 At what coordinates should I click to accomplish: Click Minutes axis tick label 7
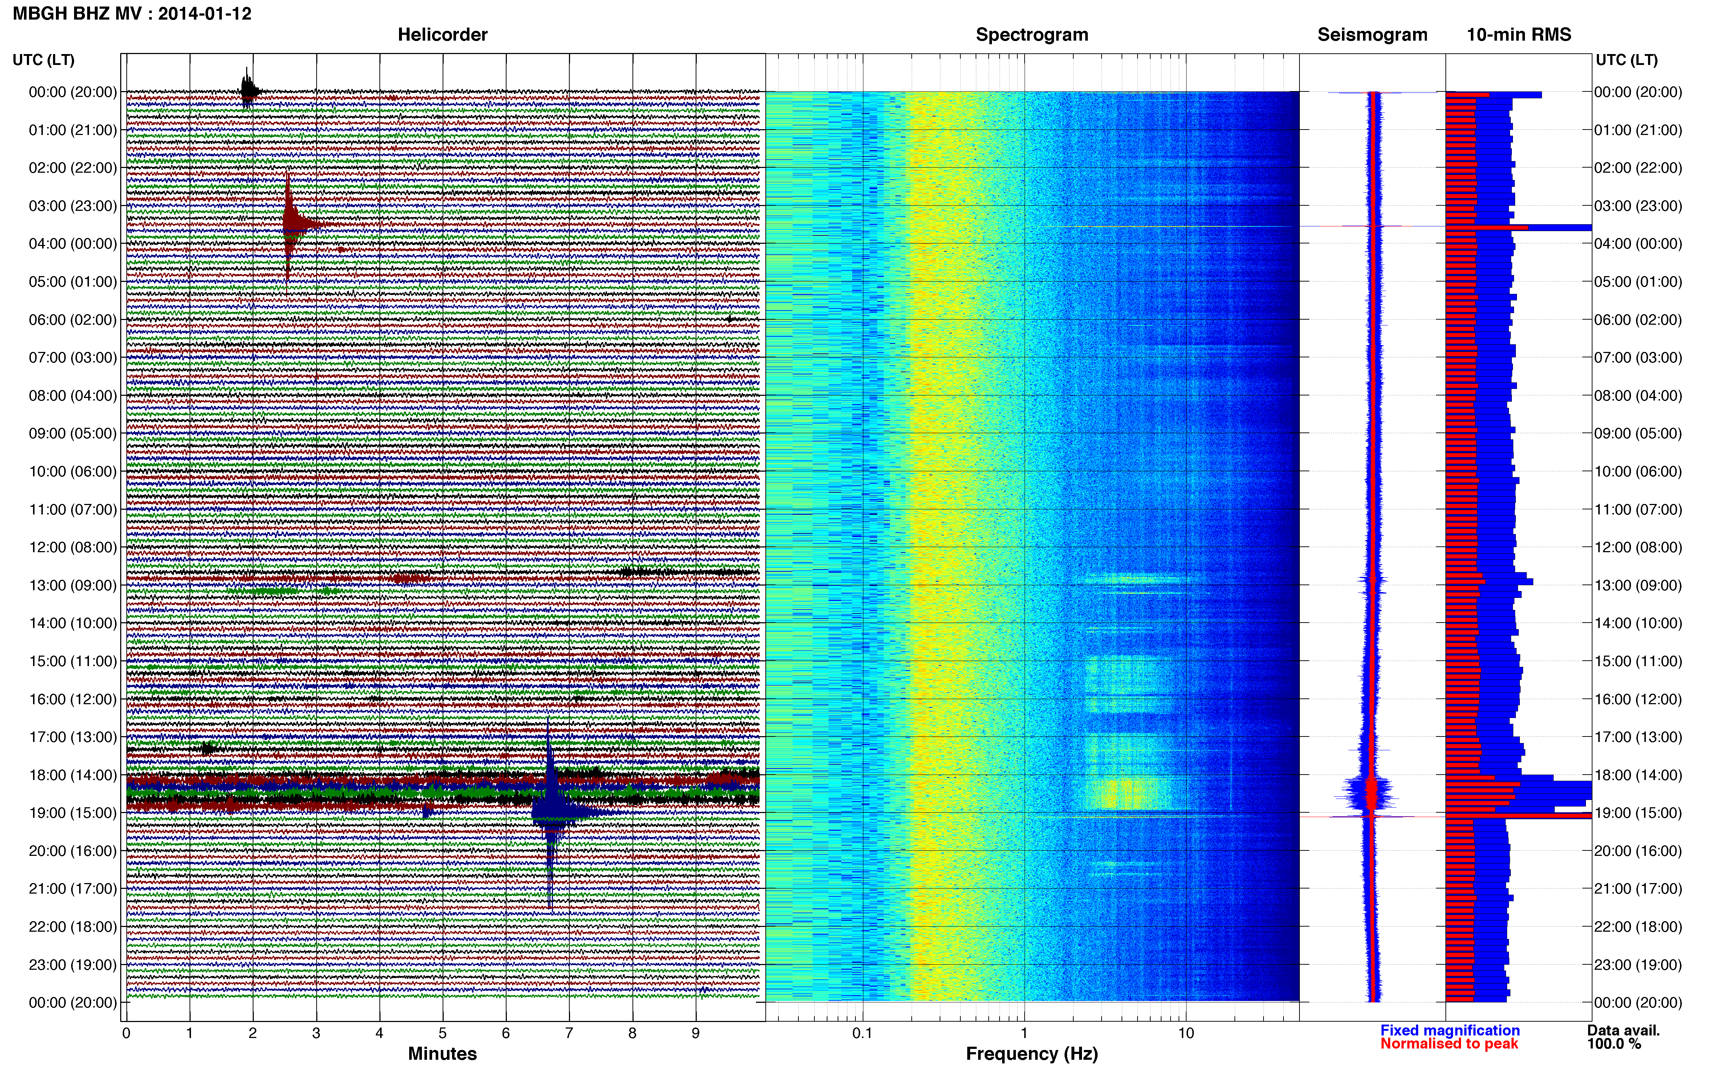[x=569, y=1034]
